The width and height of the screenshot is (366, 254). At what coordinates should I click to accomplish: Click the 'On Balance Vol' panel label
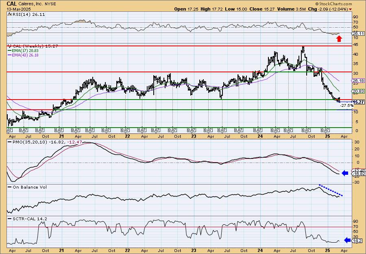pyautogui.click(x=30, y=187)
